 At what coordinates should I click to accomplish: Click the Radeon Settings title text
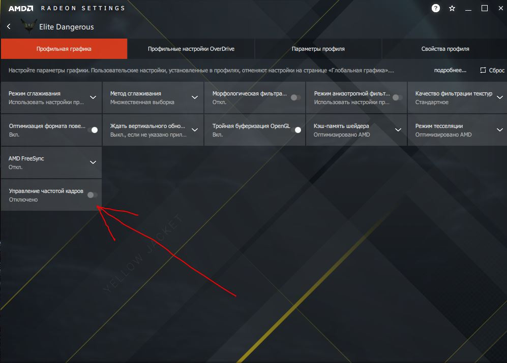83,8
